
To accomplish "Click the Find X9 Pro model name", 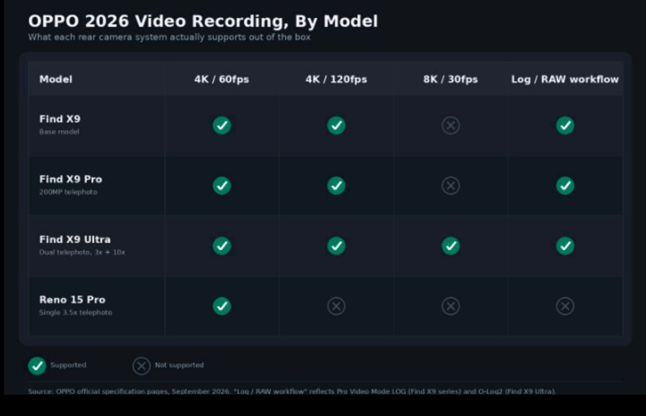I will pyautogui.click(x=70, y=179).
